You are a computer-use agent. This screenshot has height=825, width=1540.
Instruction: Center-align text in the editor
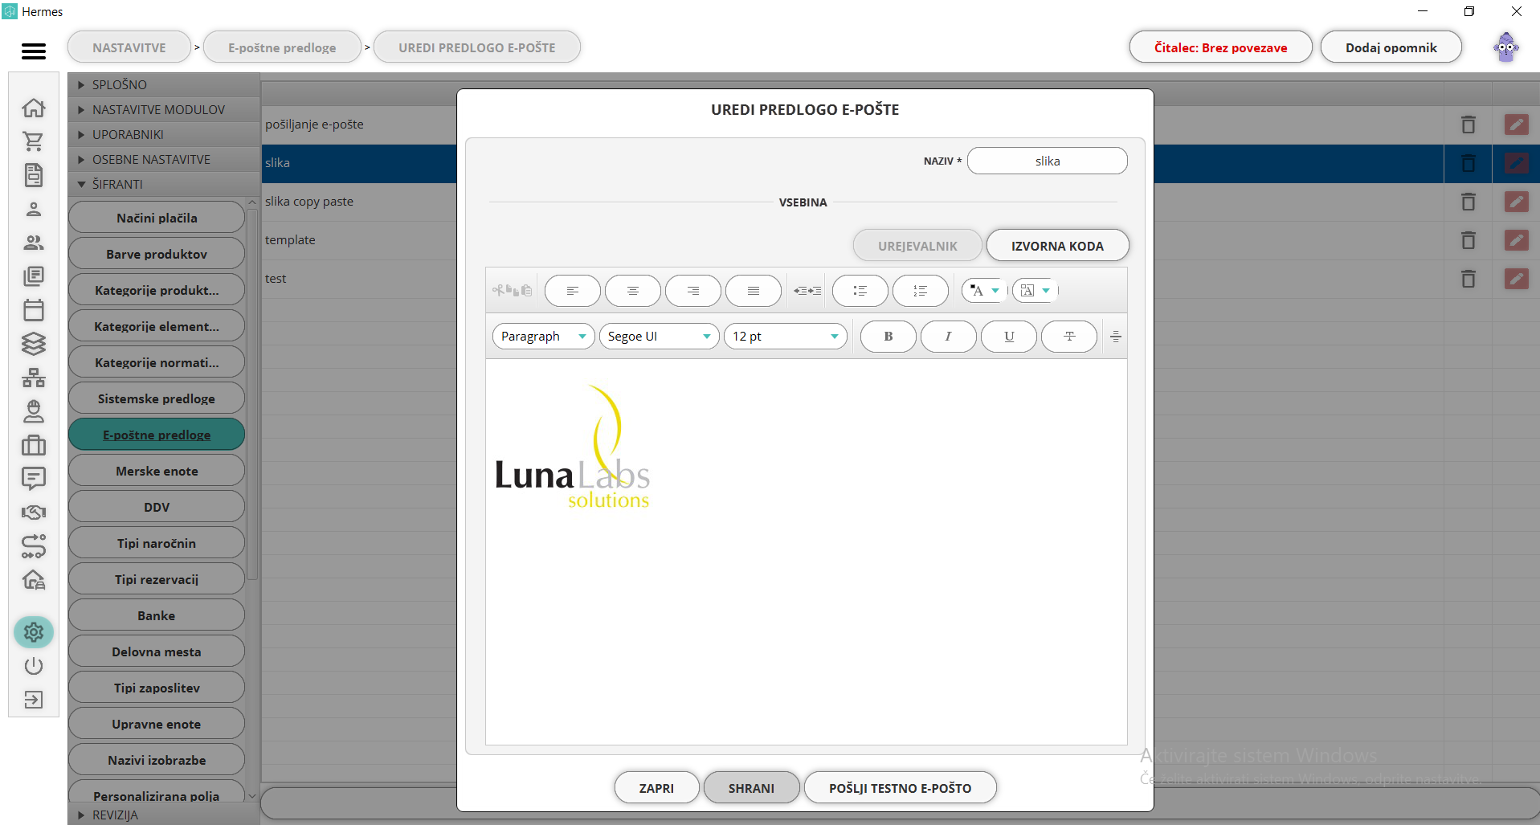pyautogui.click(x=633, y=291)
